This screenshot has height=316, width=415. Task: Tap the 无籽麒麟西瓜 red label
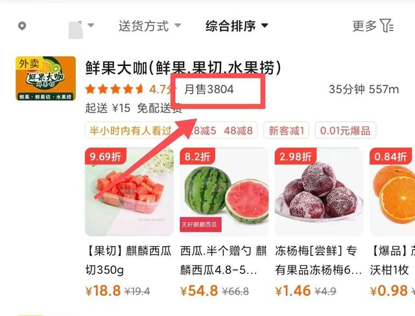coord(200,225)
